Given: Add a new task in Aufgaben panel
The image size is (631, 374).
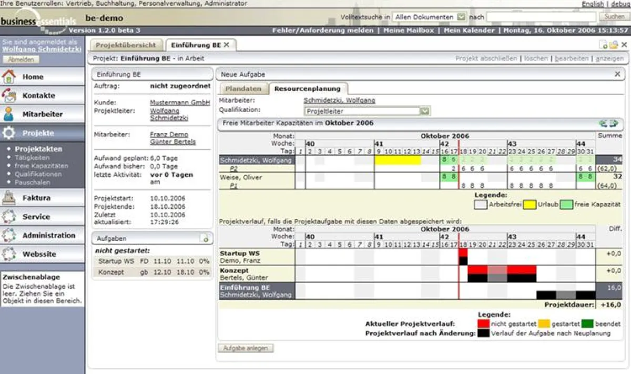Looking at the screenshot, I should [x=205, y=239].
